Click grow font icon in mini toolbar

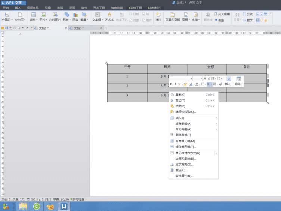click(205, 79)
